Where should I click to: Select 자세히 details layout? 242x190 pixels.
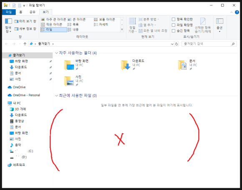point(101,24)
